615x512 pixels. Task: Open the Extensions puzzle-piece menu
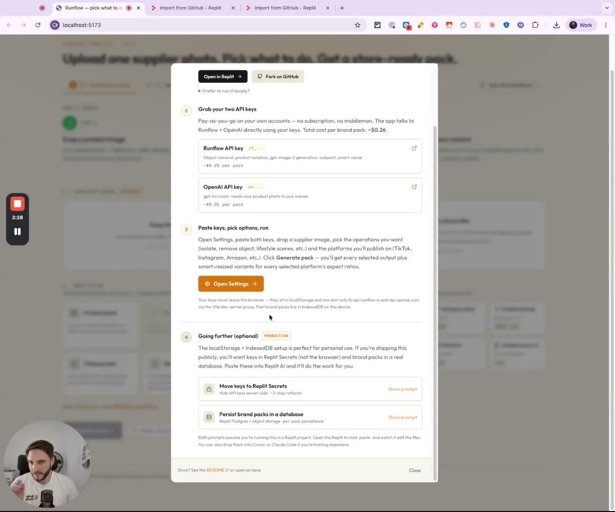coord(536,25)
